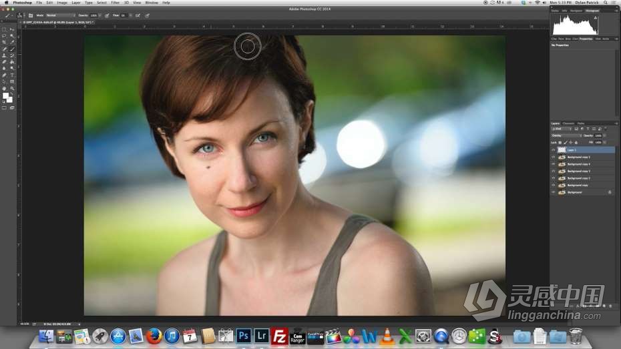The height and width of the screenshot is (349, 621).
Task: Click the layer Opacity value field
Action: [x=598, y=135]
